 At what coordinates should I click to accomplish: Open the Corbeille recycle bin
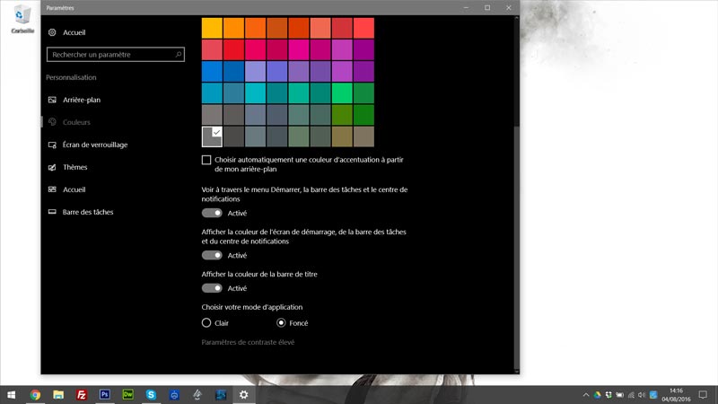tap(22, 19)
